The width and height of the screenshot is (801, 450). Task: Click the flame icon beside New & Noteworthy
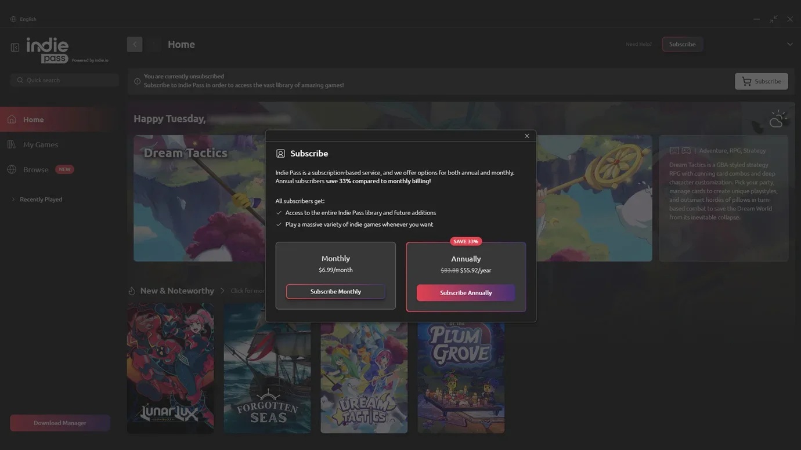(132, 291)
